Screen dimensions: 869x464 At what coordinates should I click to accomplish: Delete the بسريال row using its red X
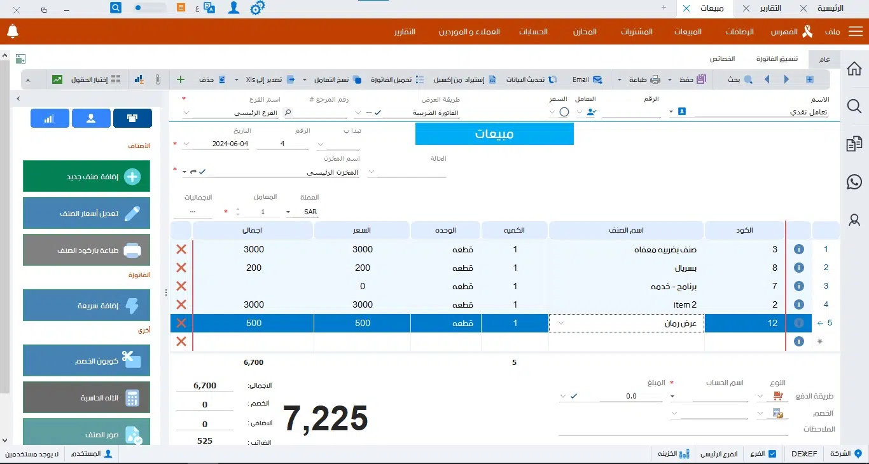pos(181,268)
